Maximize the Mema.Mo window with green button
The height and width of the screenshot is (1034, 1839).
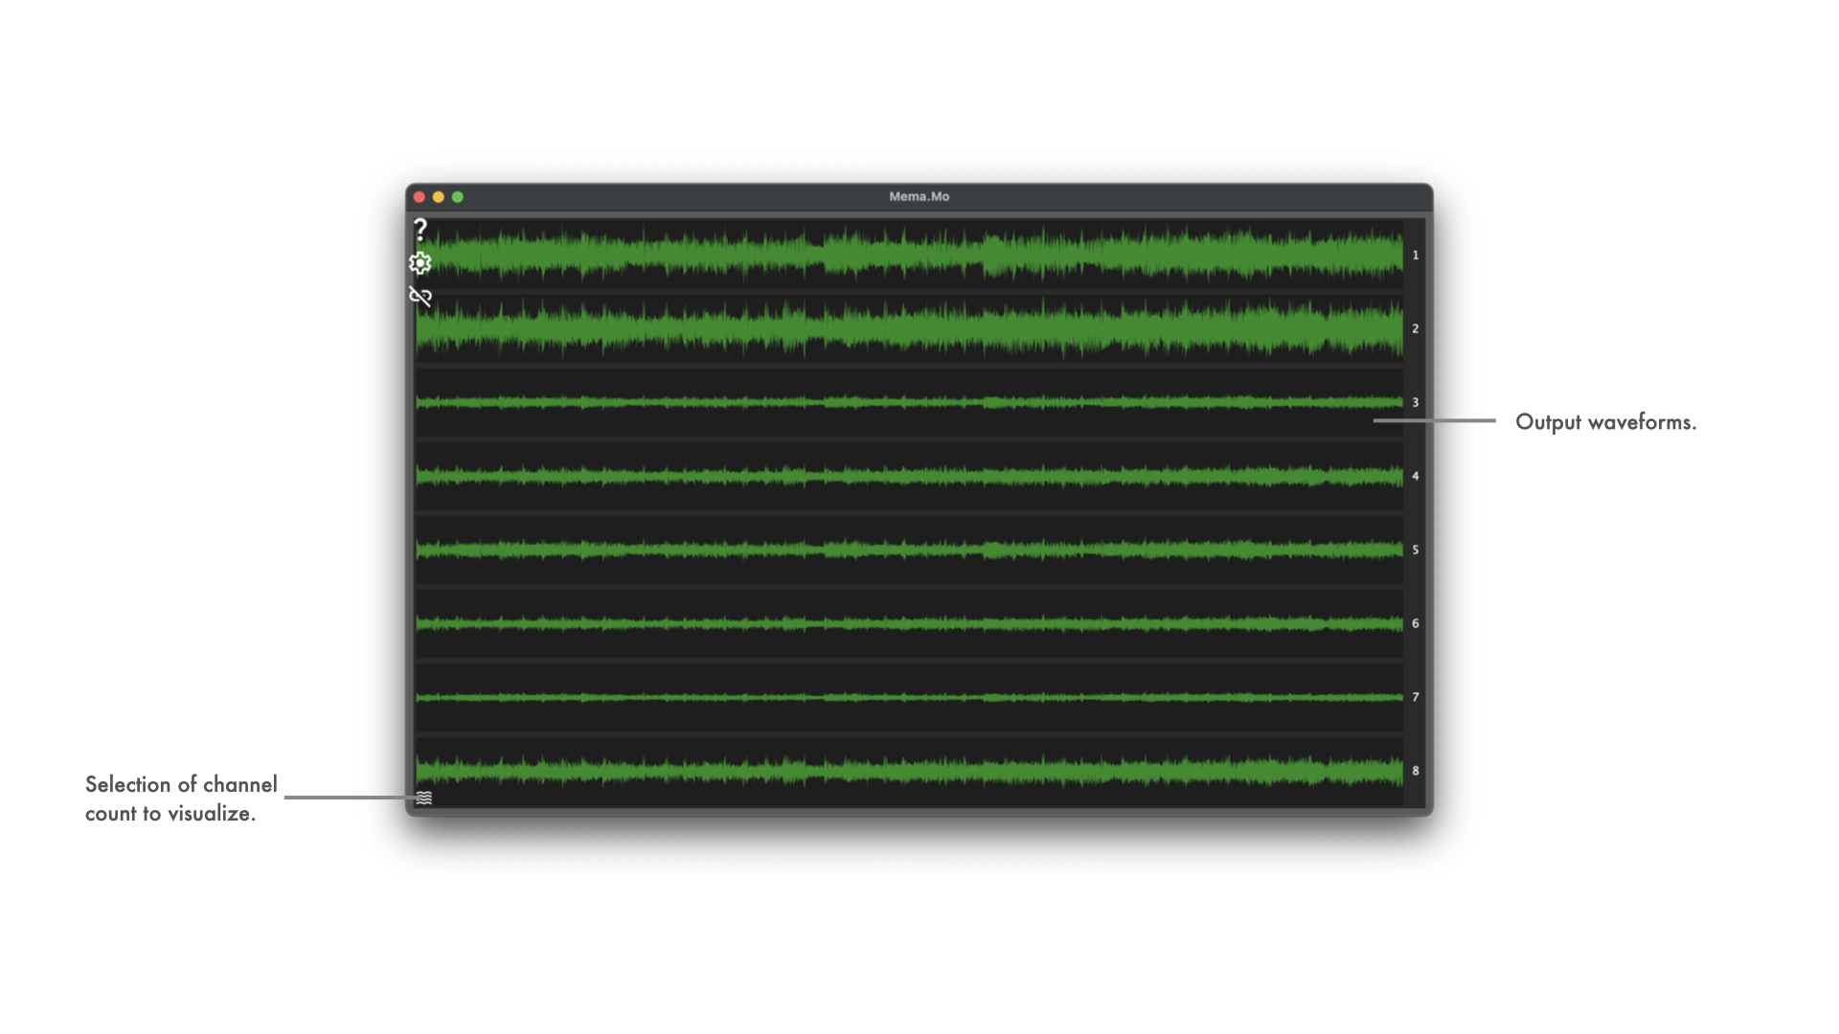458,197
